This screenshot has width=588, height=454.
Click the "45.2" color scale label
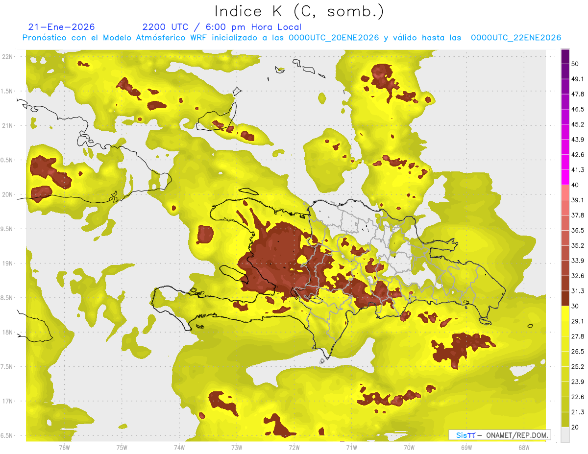(x=578, y=124)
